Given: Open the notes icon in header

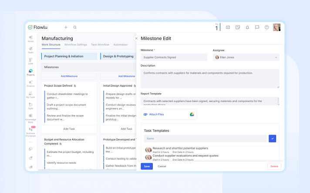Looking at the screenshot, I should click(238, 27).
